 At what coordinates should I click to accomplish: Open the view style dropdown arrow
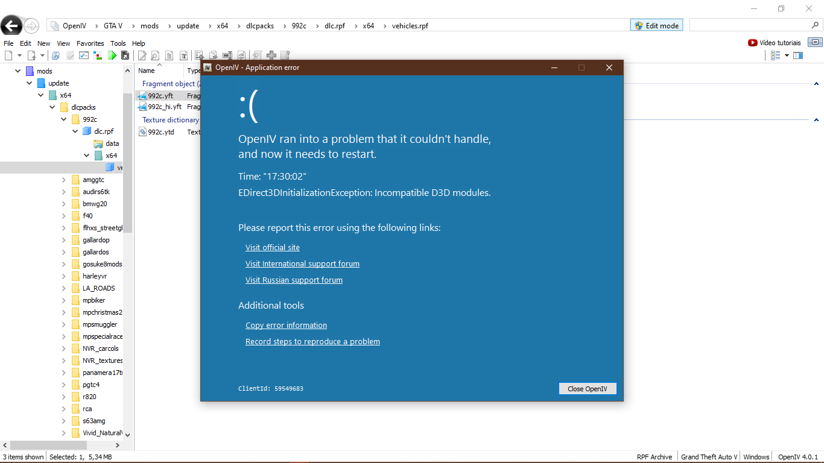coord(787,55)
